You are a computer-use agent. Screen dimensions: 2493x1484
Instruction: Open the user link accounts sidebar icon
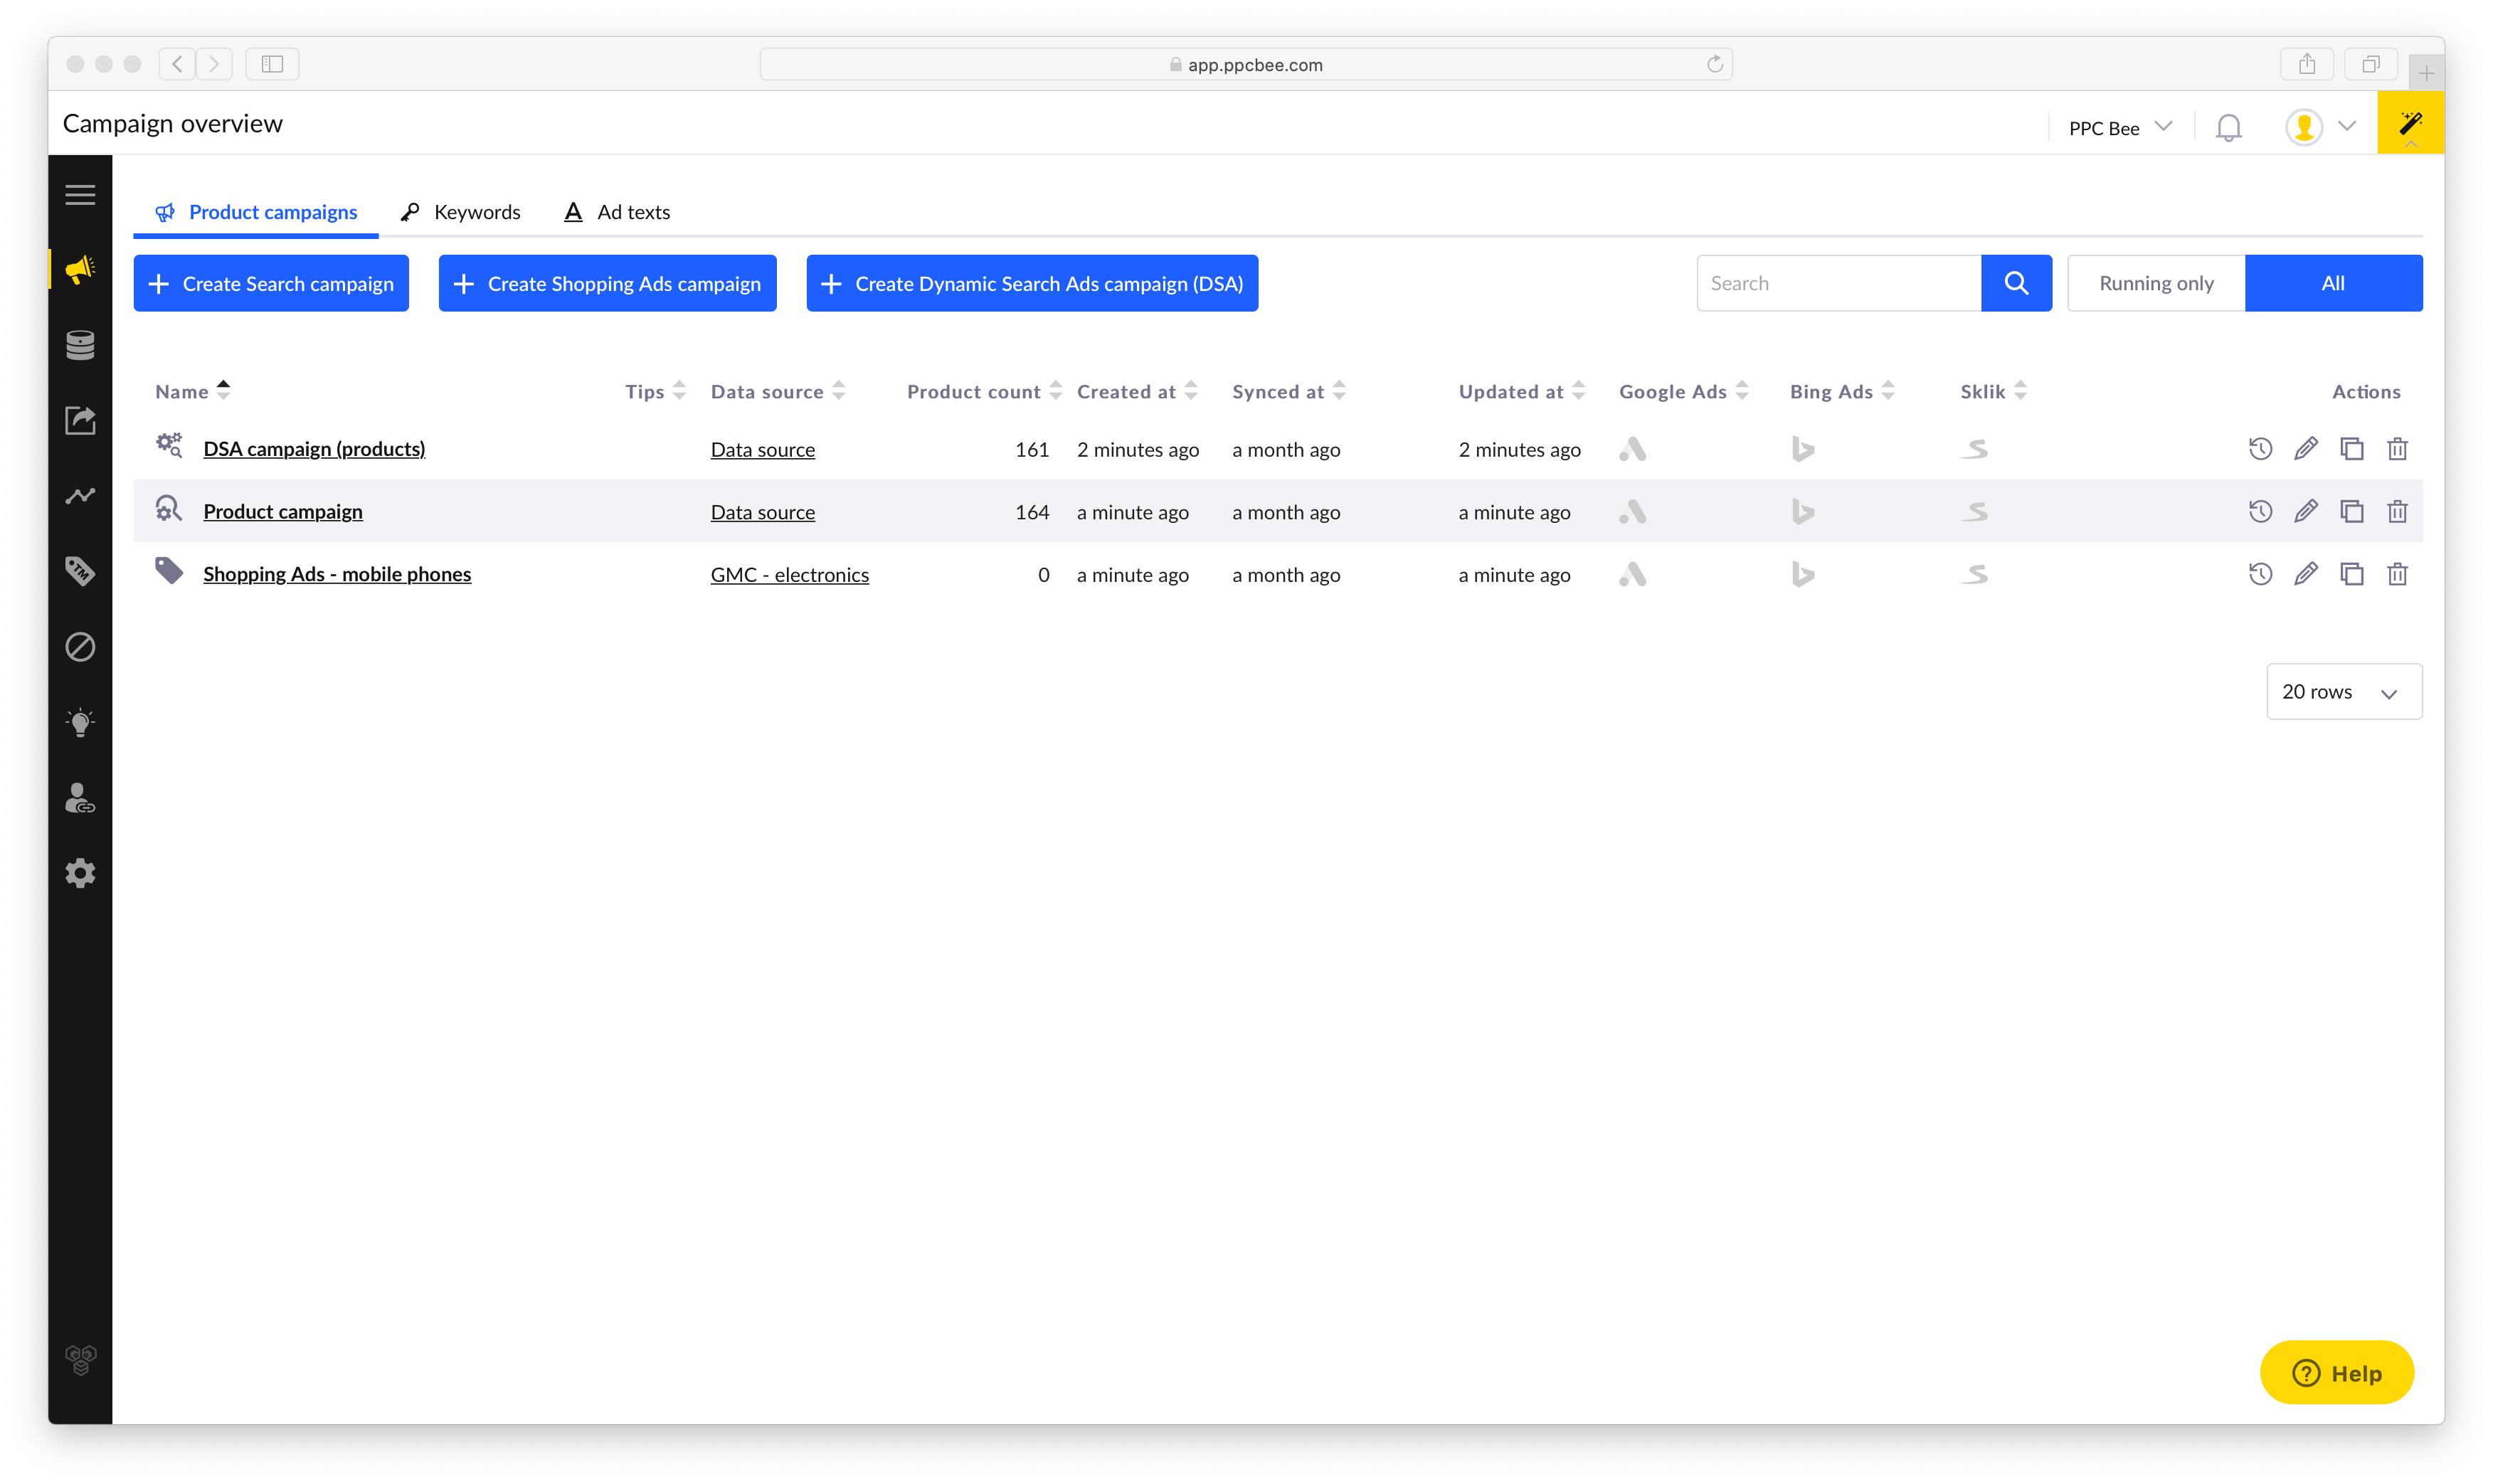[x=80, y=798]
